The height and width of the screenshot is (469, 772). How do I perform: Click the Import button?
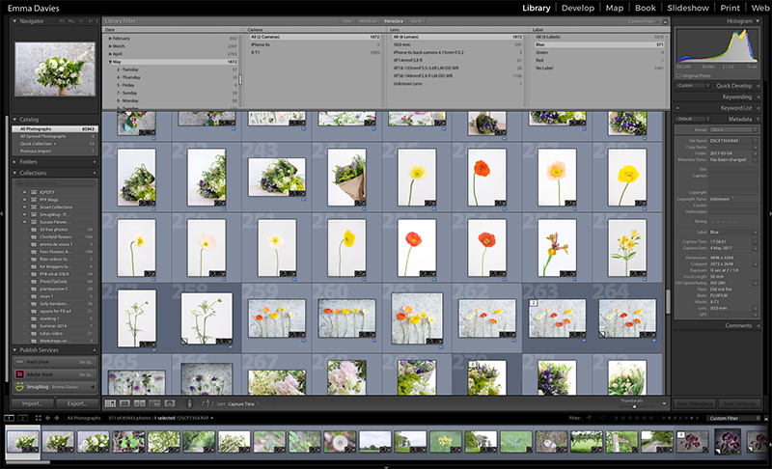[x=32, y=403]
